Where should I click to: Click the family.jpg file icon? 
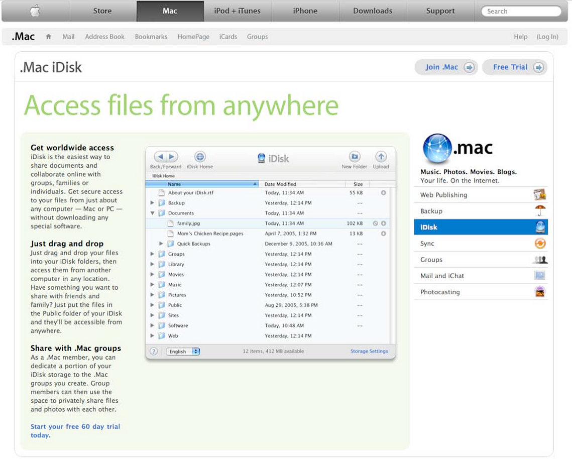coord(170,223)
